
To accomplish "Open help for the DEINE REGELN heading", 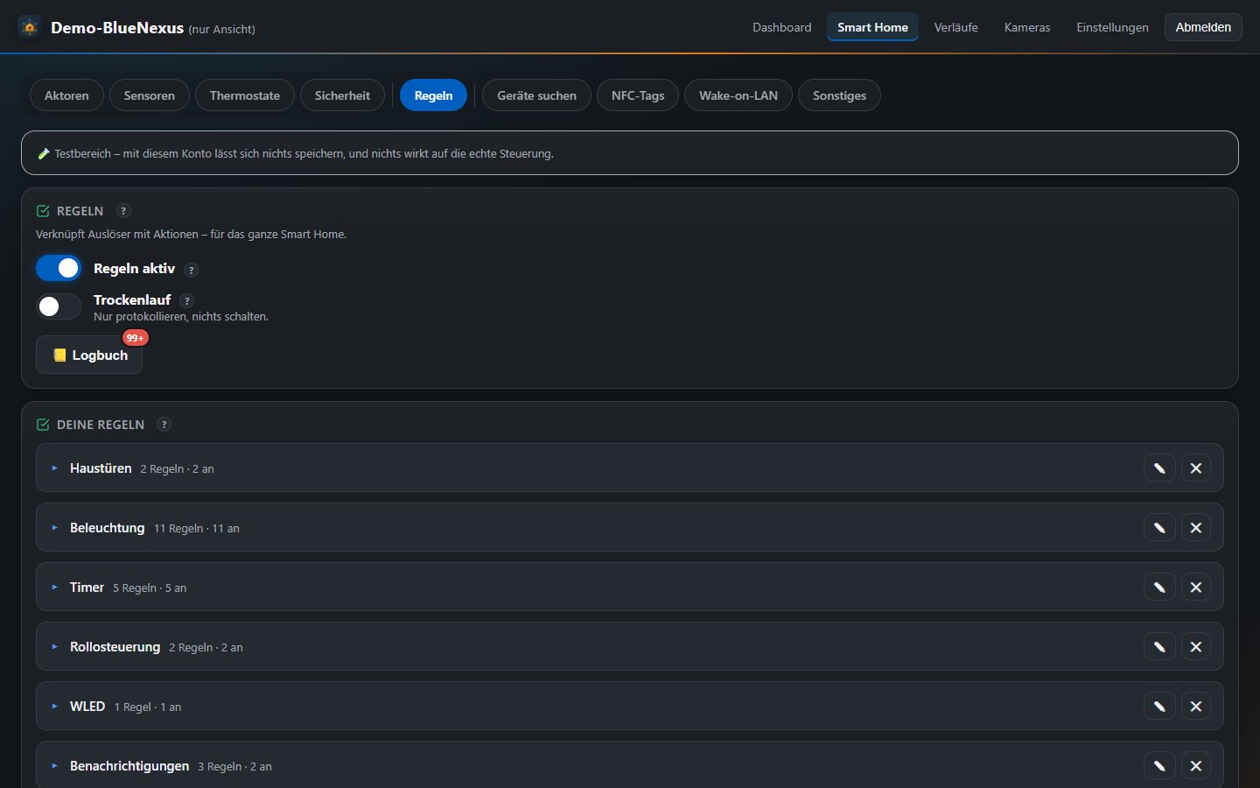I will click(x=164, y=425).
